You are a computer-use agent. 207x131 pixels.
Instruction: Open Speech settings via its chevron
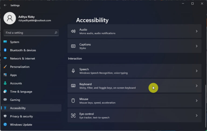pos(196,71)
